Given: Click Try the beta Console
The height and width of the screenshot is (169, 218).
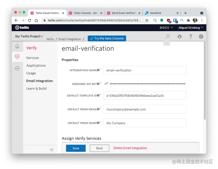Looking at the screenshot, I should pos(107,38).
